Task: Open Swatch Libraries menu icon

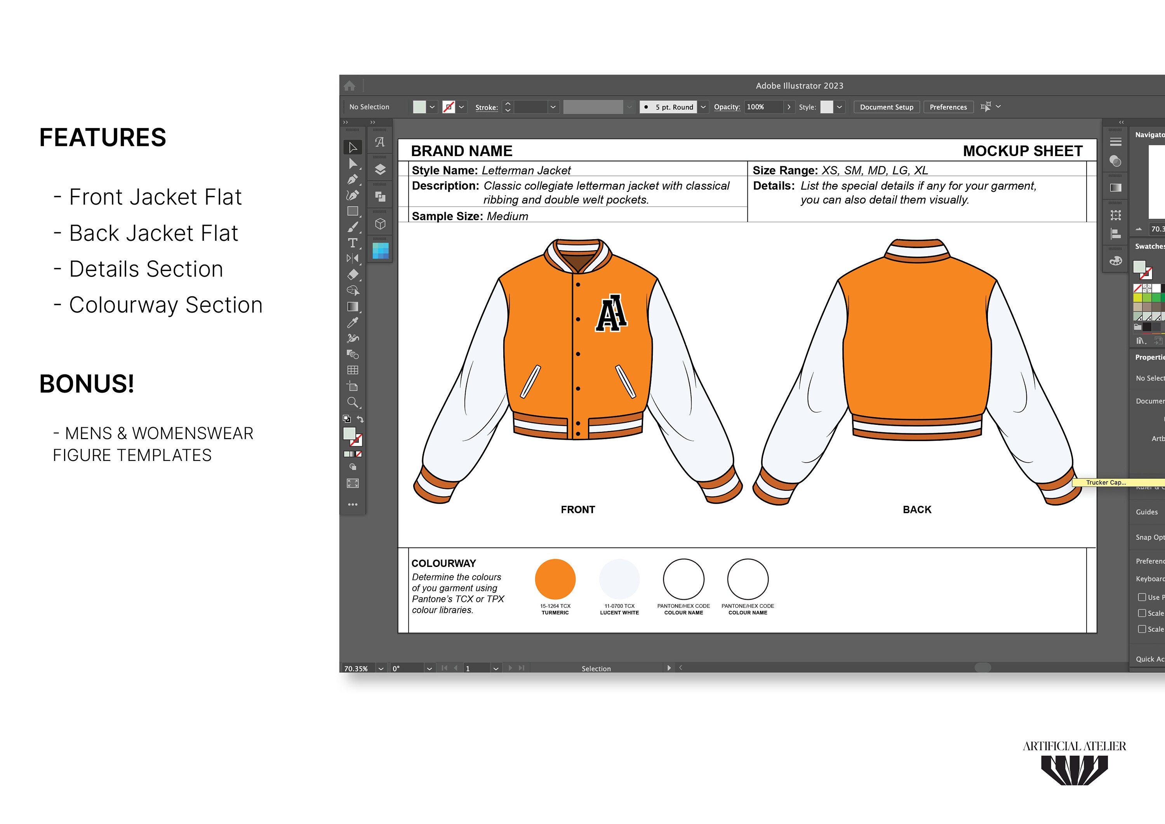Action: coord(1141,341)
